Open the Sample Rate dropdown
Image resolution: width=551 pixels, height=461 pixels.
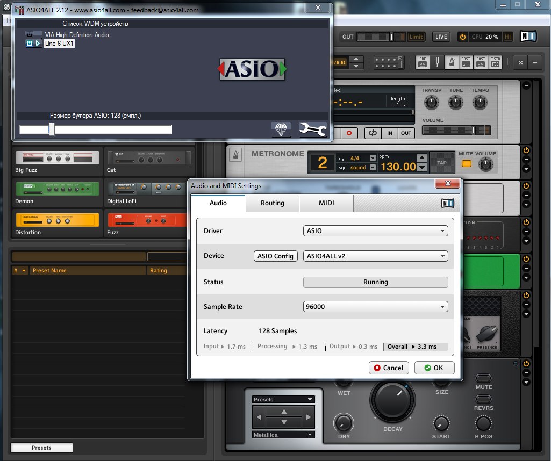point(375,306)
